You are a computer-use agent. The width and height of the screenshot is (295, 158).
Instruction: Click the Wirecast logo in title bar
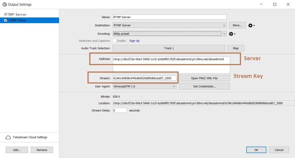(4, 4)
